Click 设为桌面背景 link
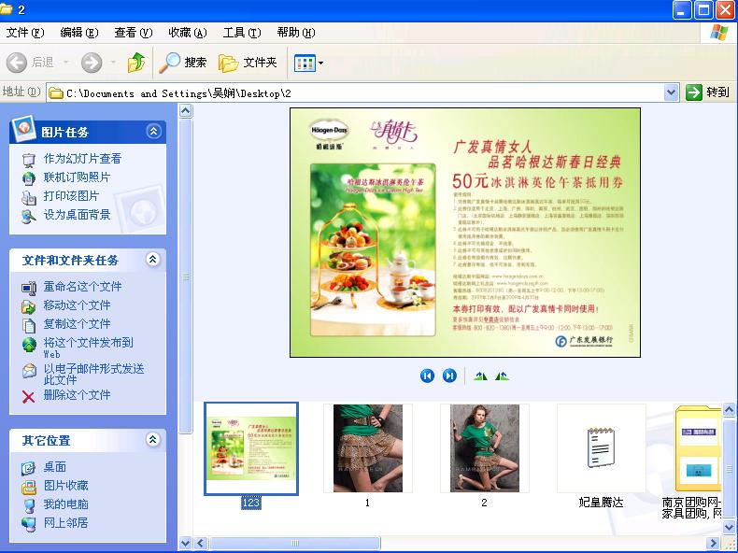Image resolution: width=738 pixels, height=553 pixels. coord(78,215)
